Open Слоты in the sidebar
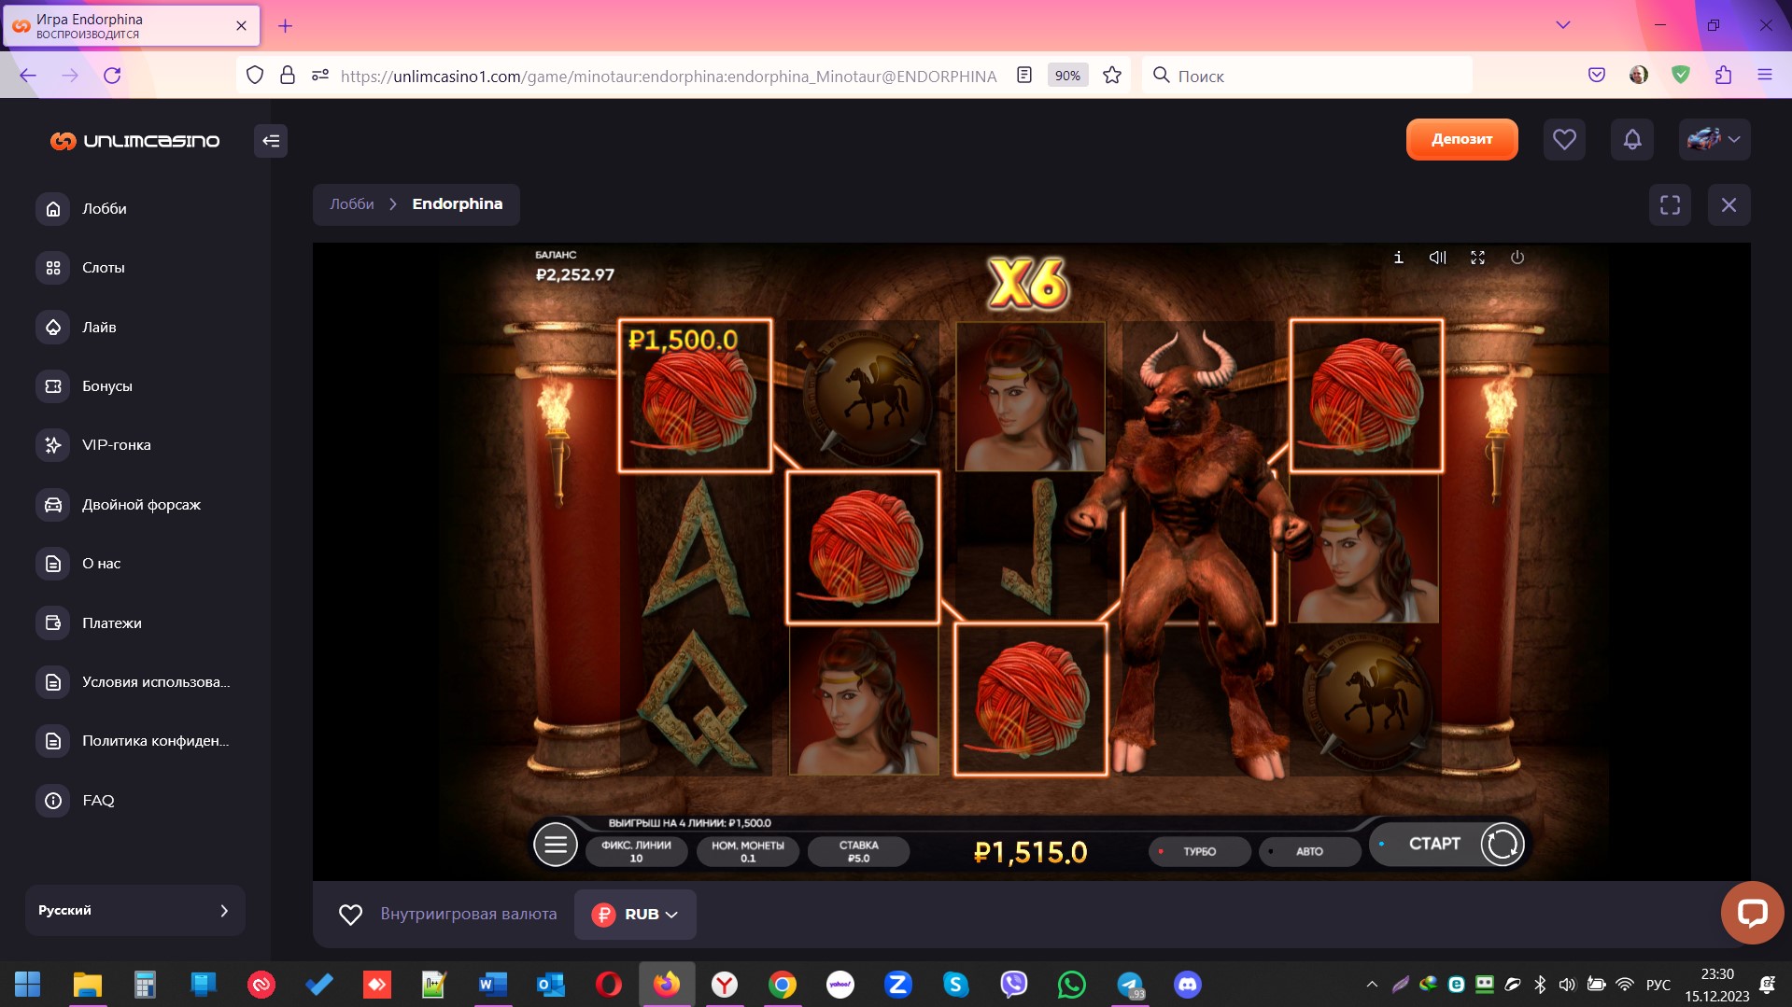 103,268
